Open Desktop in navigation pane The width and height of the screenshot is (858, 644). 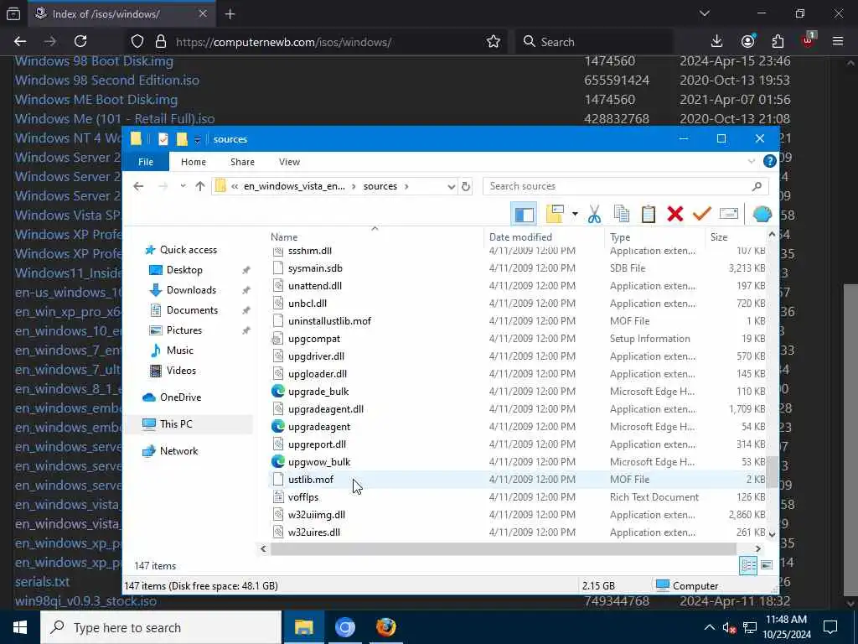pos(184,270)
